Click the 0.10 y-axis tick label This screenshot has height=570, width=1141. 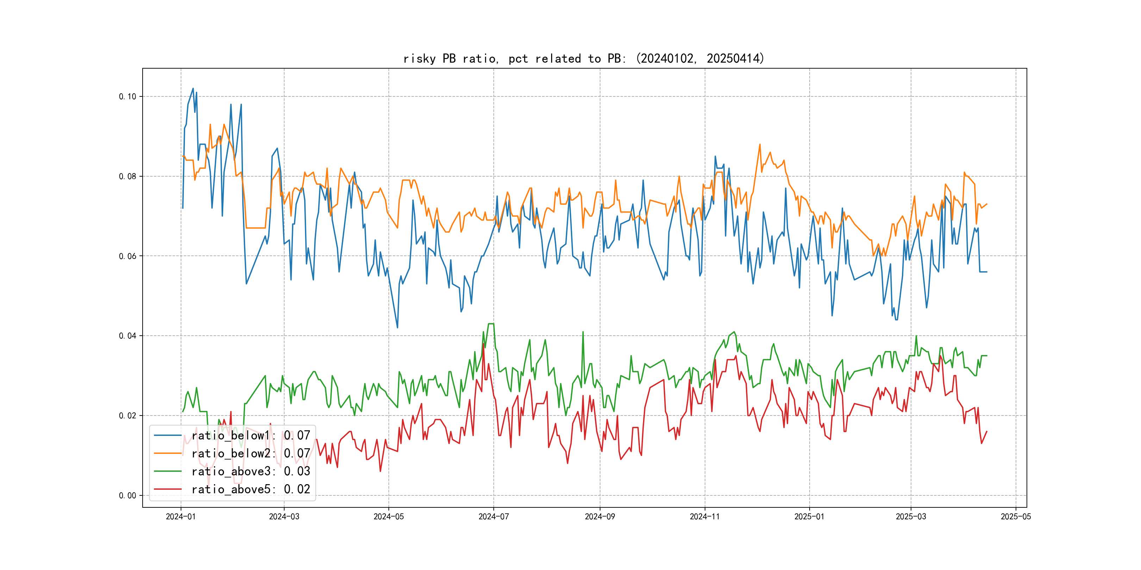coord(127,96)
